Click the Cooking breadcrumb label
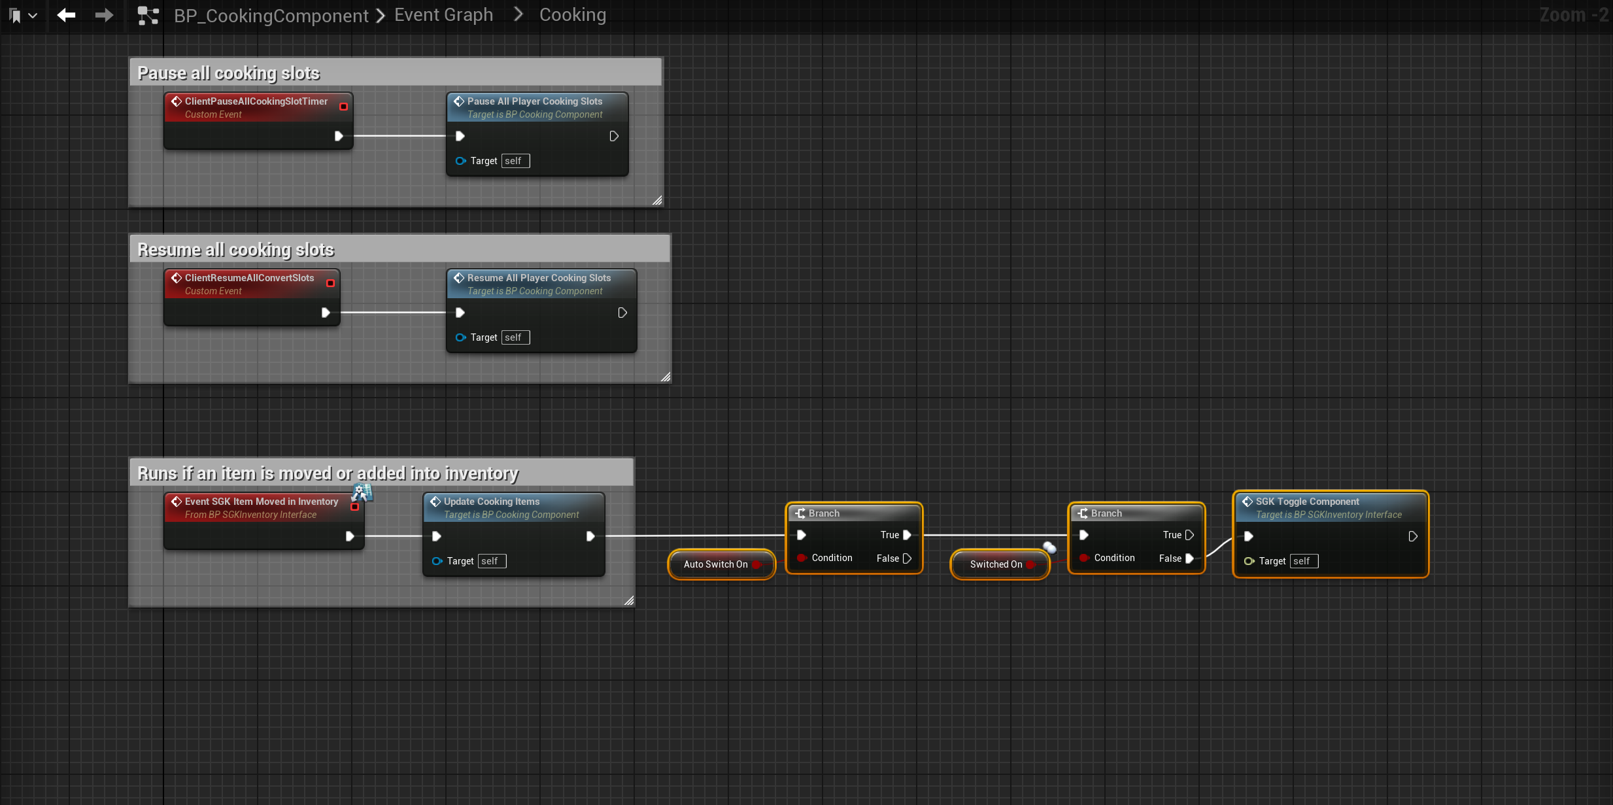The image size is (1613, 805). click(x=572, y=15)
